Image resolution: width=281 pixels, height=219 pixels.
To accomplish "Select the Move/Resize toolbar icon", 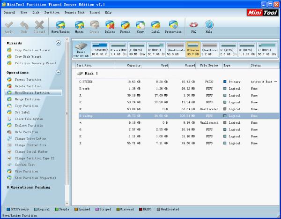I will [60, 27].
